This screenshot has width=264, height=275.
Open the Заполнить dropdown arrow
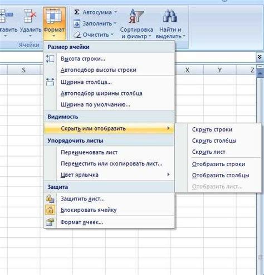(115, 23)
